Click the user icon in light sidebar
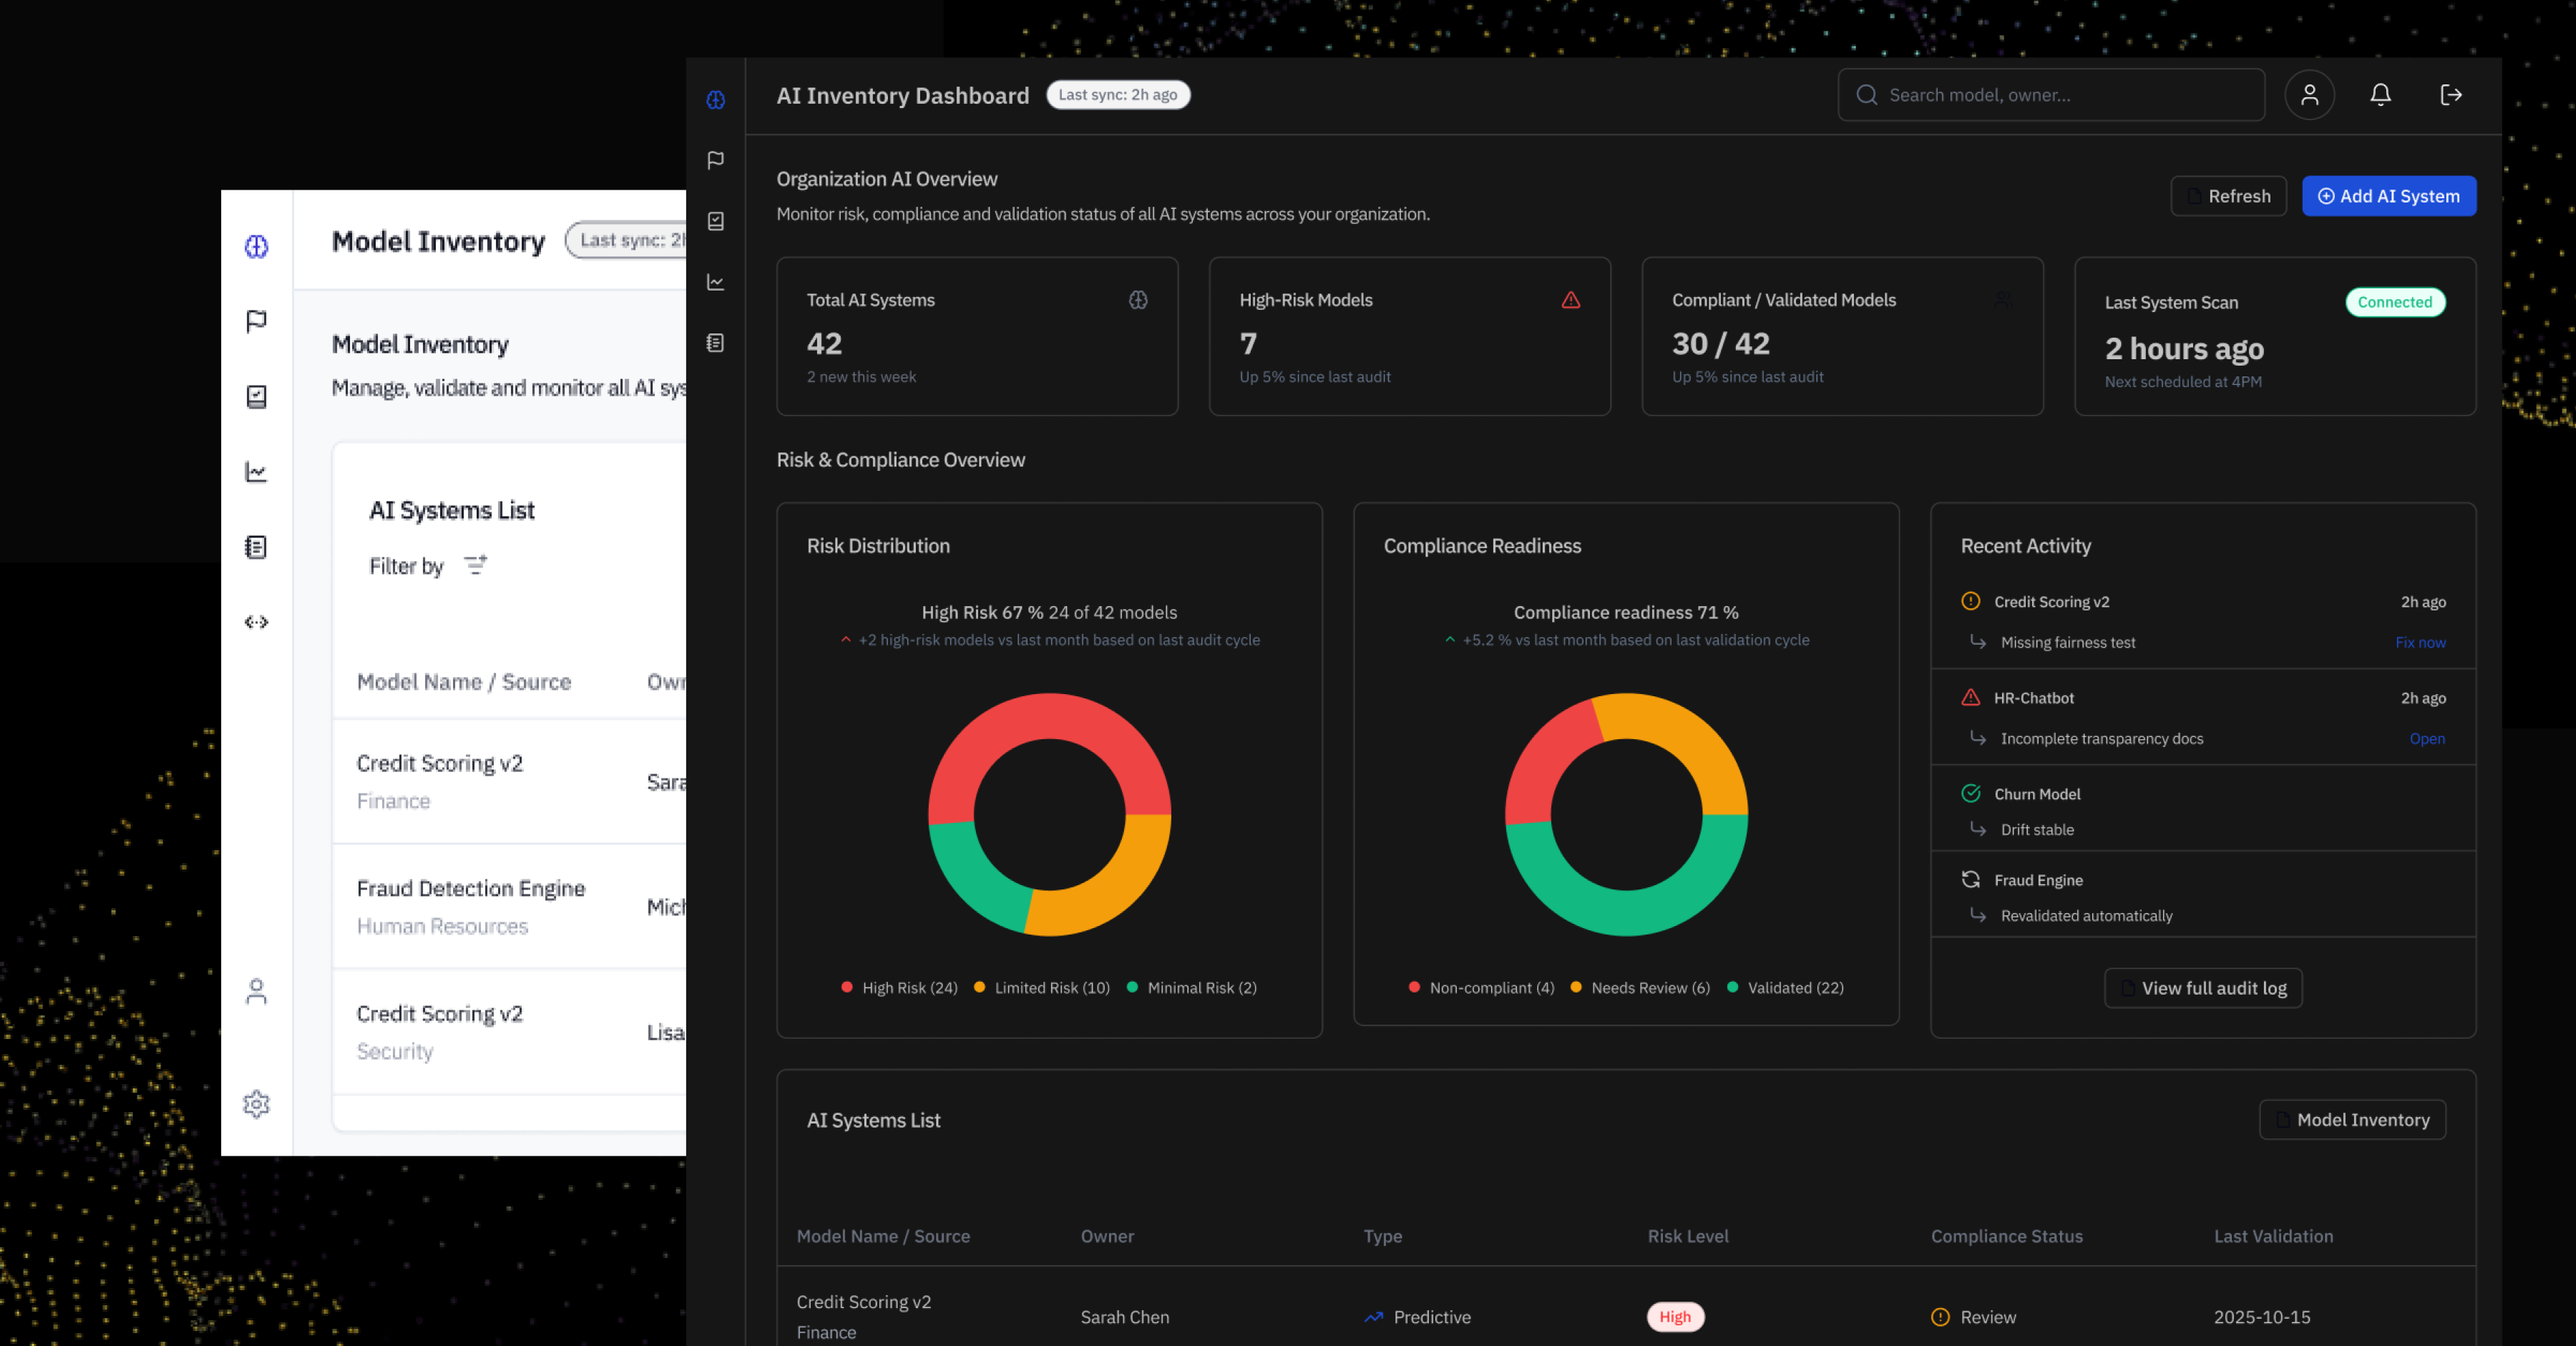 coord(256,991)
